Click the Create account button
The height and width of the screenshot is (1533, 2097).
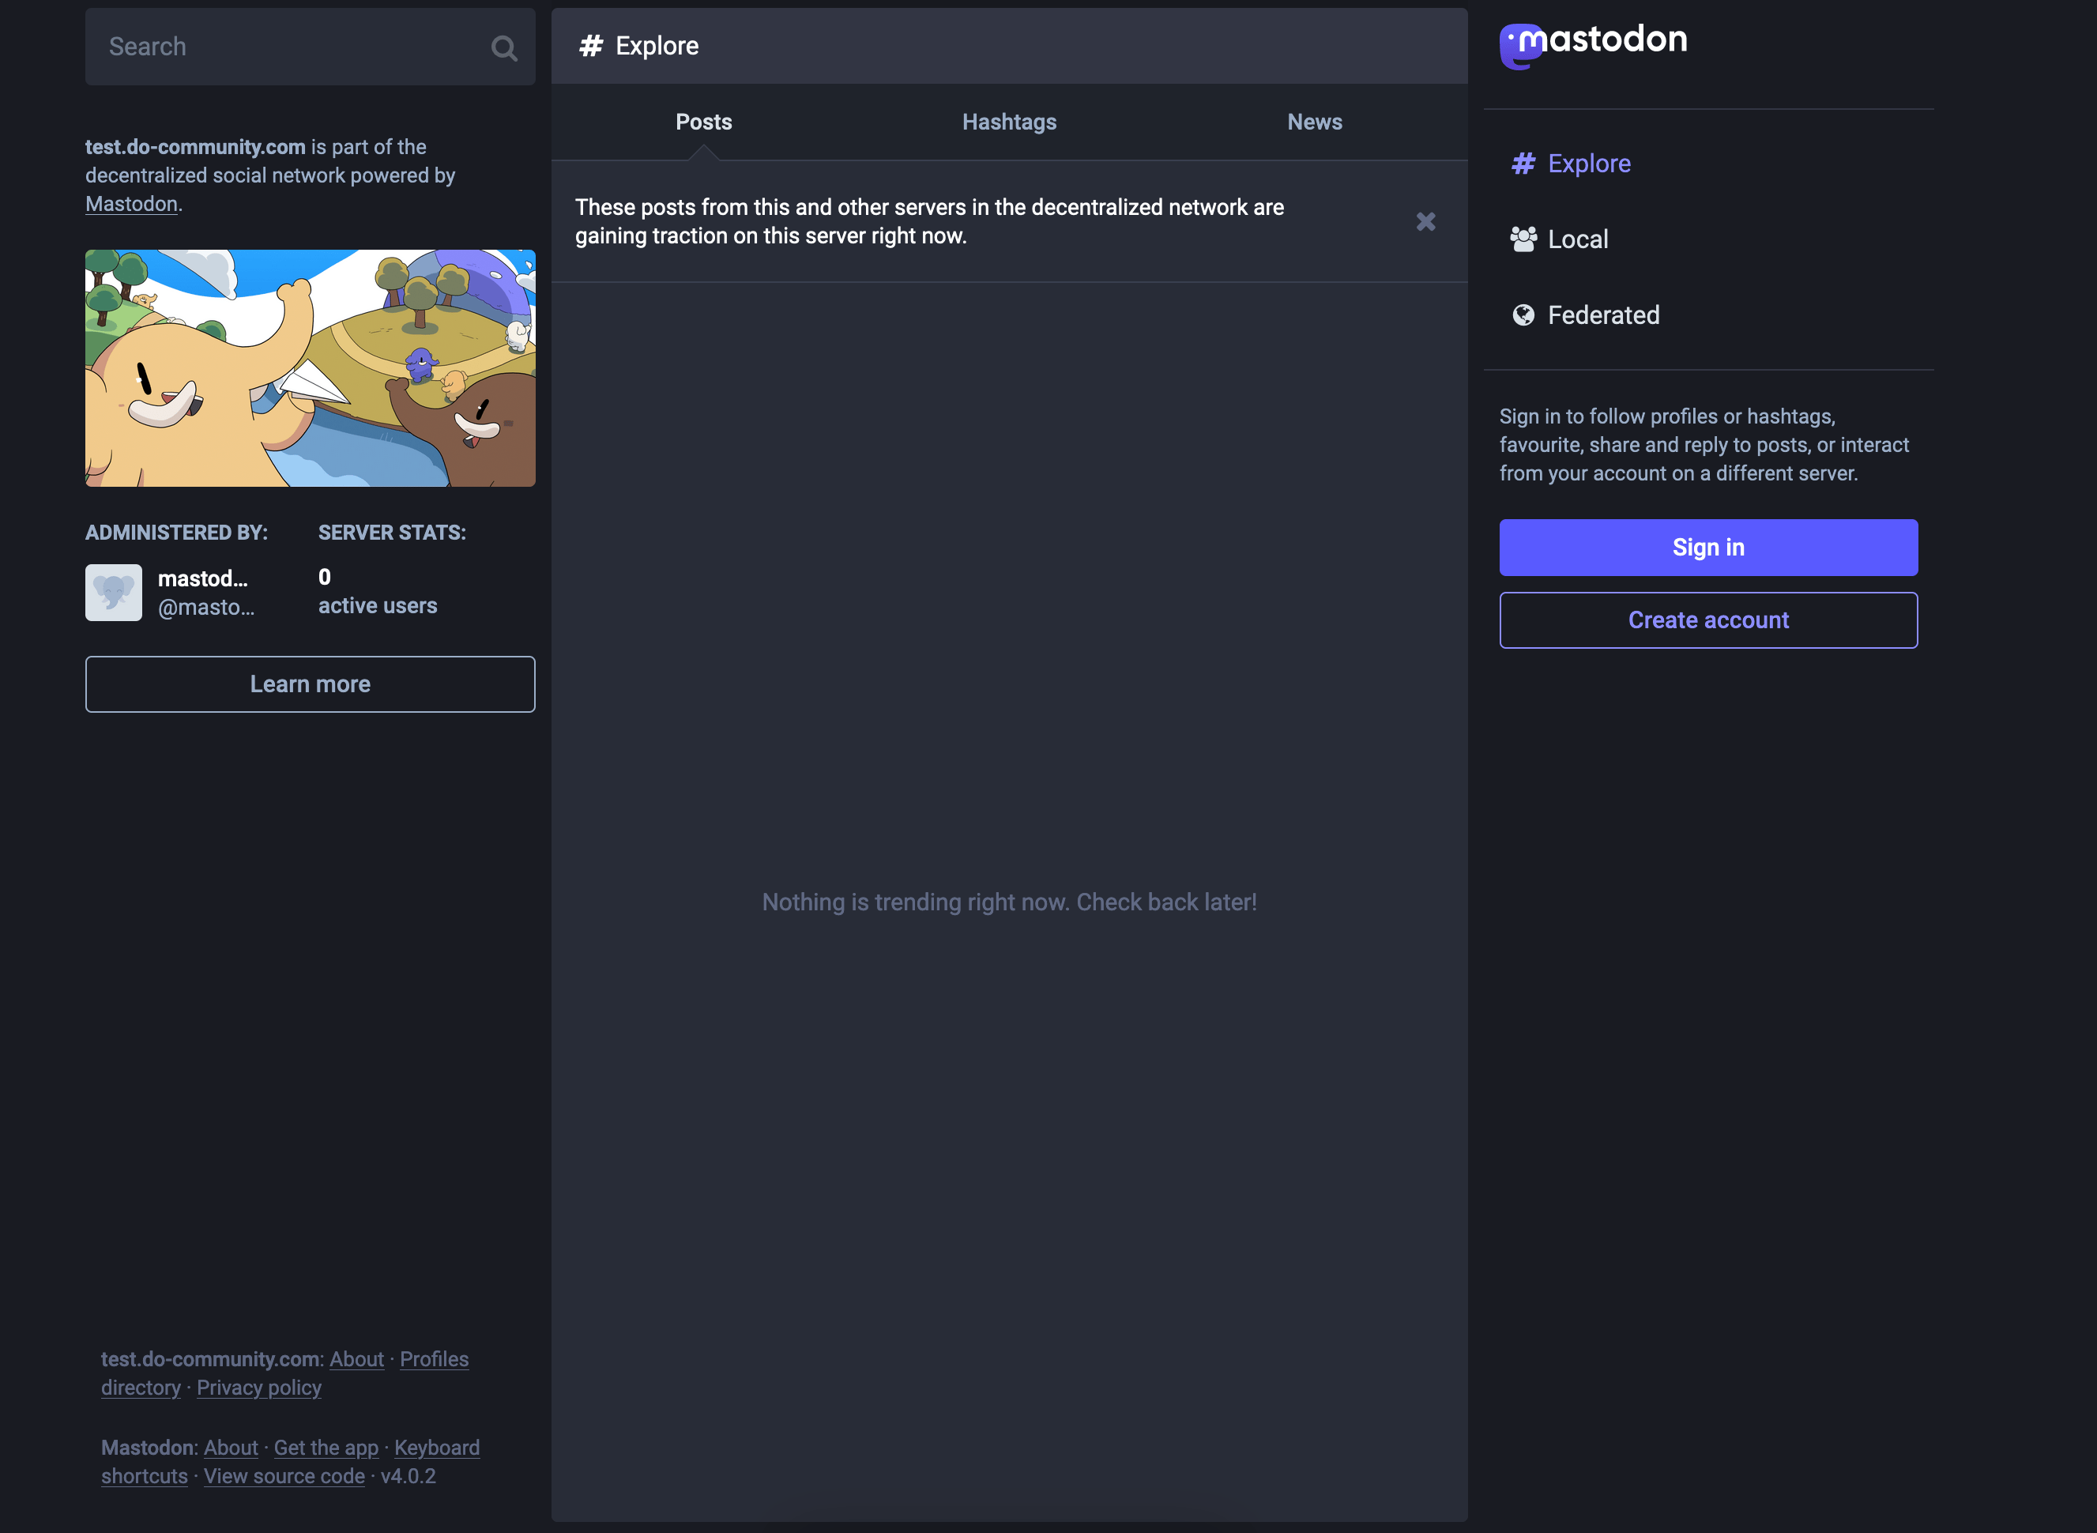[x=1708, y=620]
